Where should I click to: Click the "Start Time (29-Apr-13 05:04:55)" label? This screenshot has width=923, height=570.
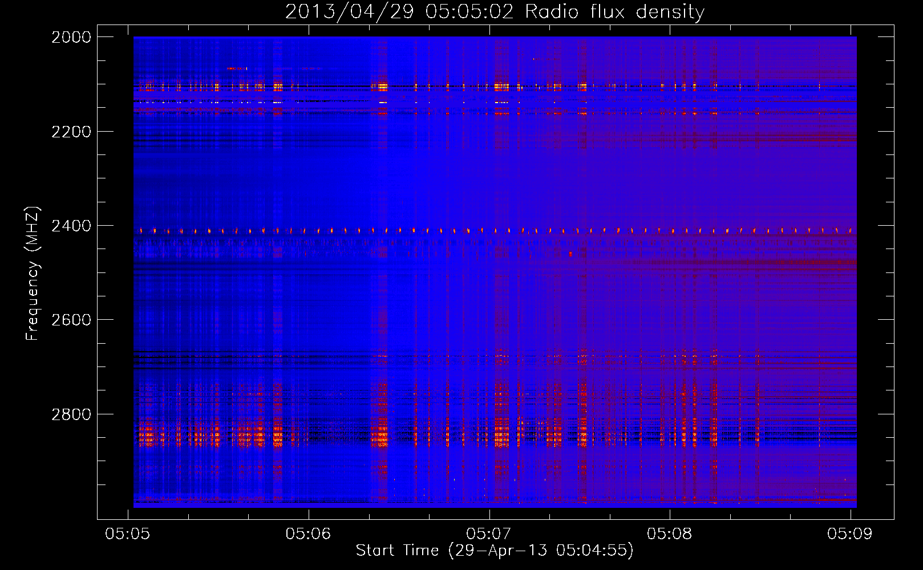coord(495,551)
